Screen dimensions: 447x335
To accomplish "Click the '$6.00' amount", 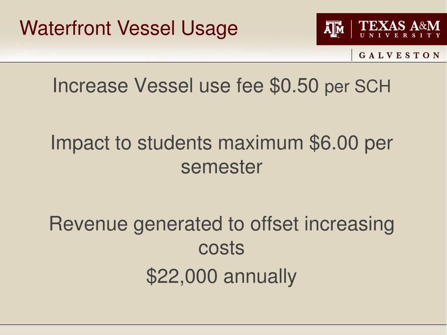I will pos(334,143).
